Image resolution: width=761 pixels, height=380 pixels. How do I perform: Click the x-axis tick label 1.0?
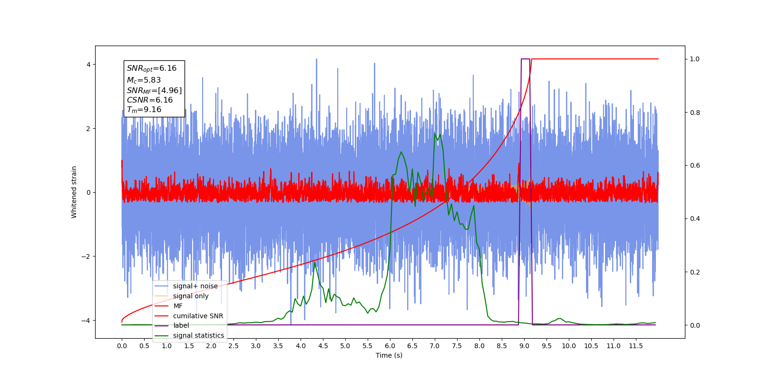click(166, 346)
